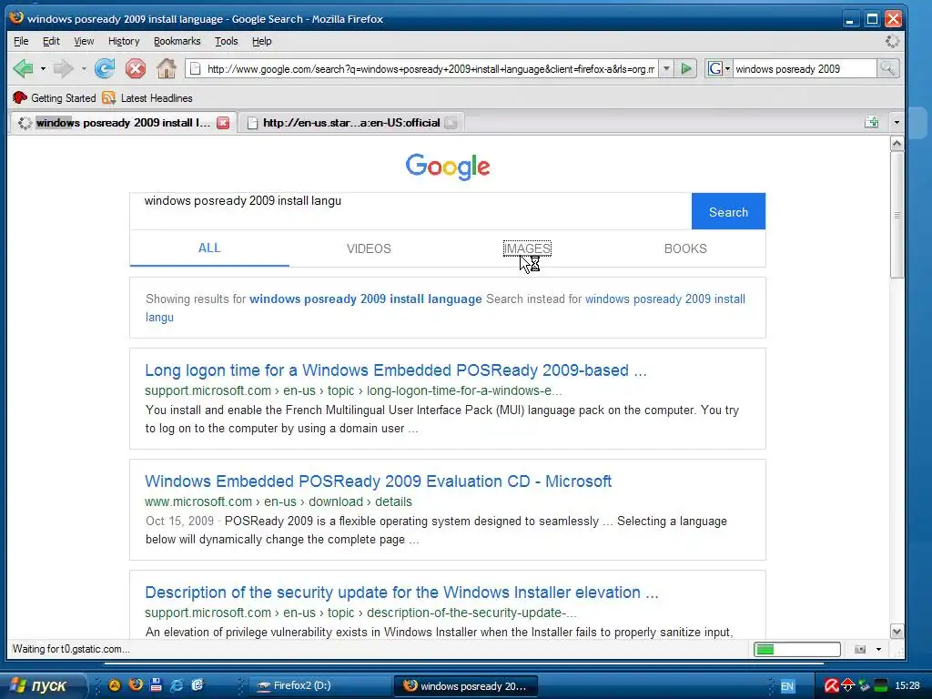Click the corrected query 'windows posready 2009 install language'

coord(366,299)
